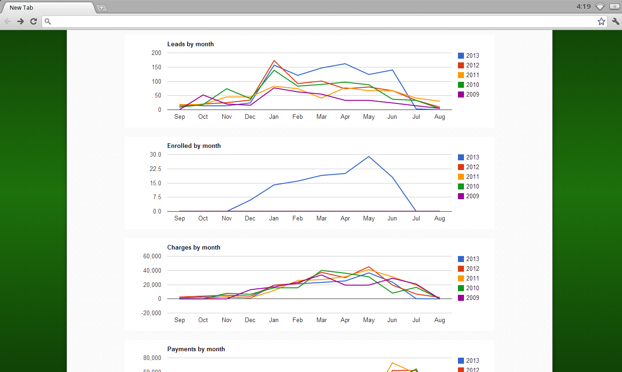Bookmark this page with the star icon
The height and width of the screenshot is (372, 622).
point(601,21)
